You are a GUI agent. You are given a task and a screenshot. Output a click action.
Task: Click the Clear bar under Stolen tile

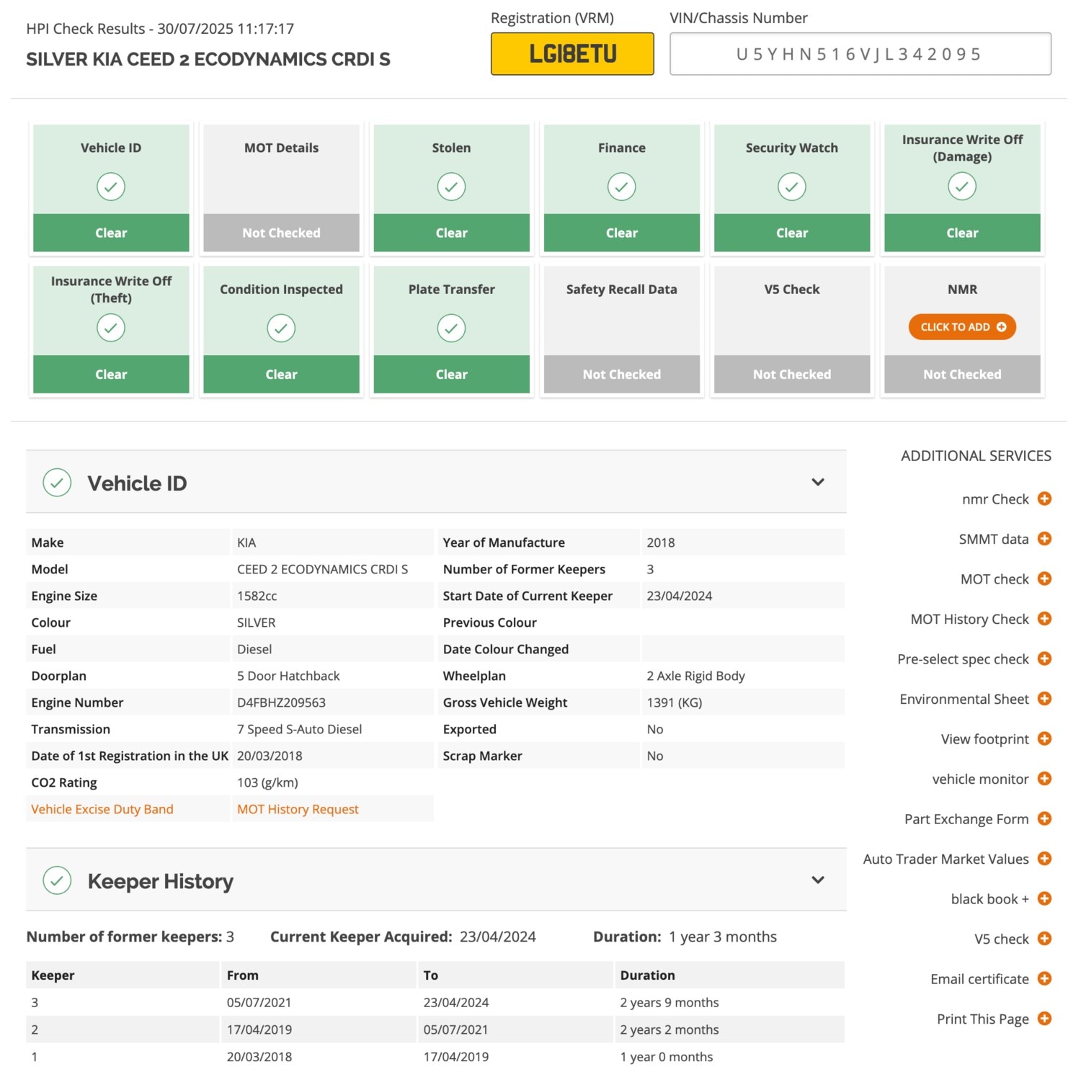coord(451,233)
